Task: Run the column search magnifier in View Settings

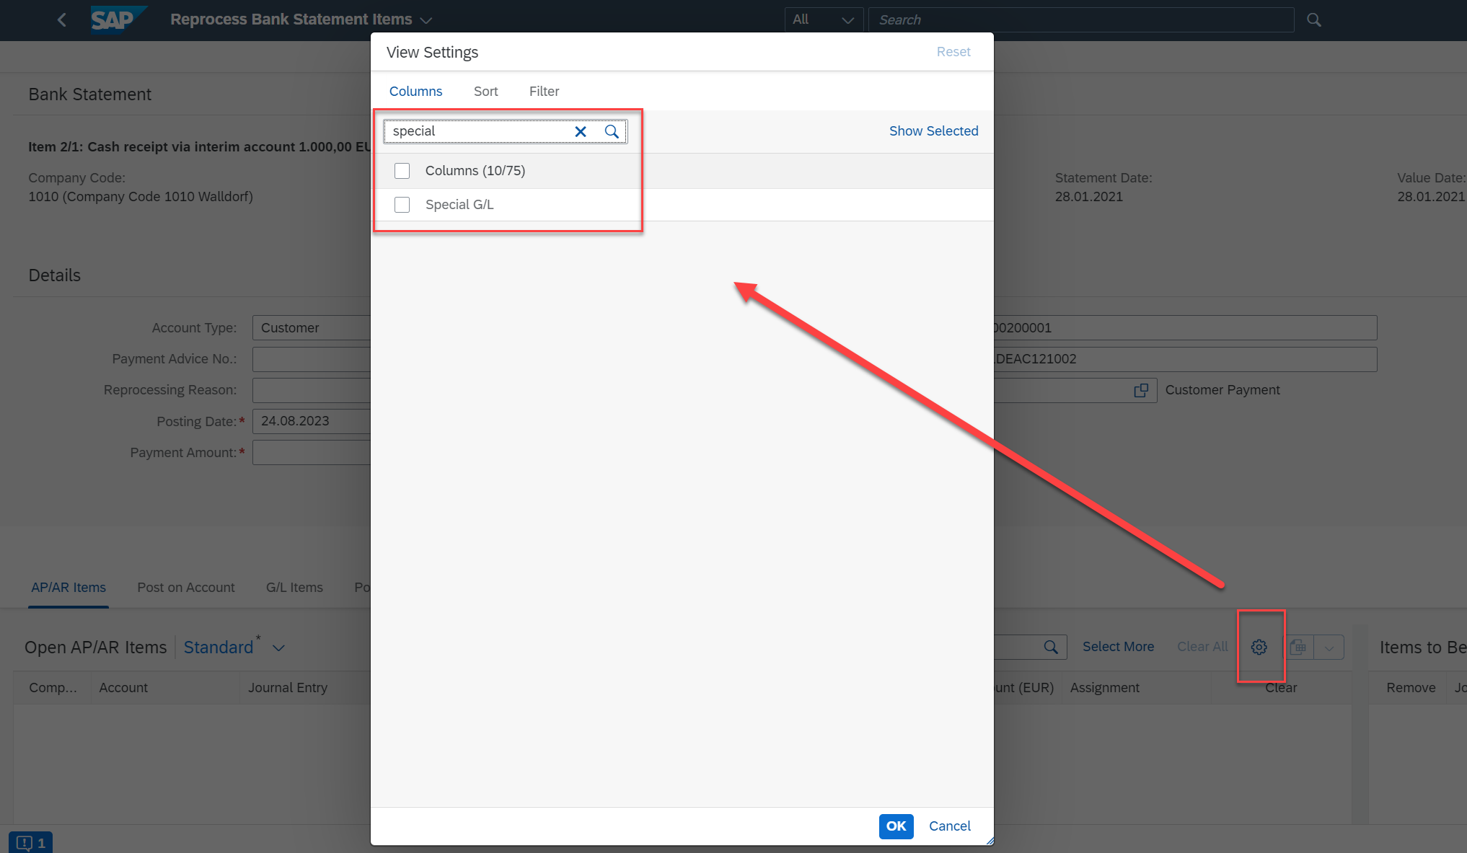Action: click(x=612, y=131)
